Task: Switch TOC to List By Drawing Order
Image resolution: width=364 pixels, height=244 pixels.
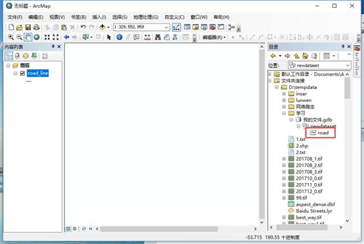Action: pos(9,56)
